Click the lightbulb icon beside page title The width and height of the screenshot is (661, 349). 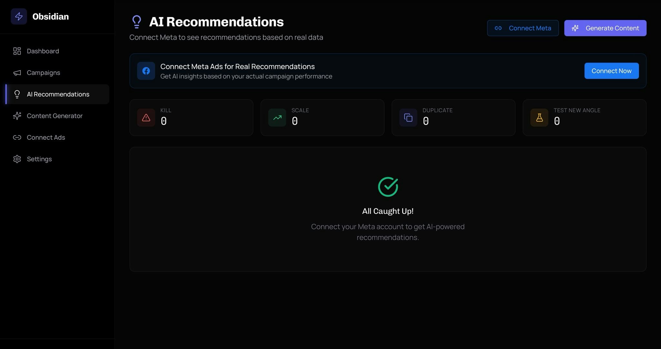tap(137, 22)
